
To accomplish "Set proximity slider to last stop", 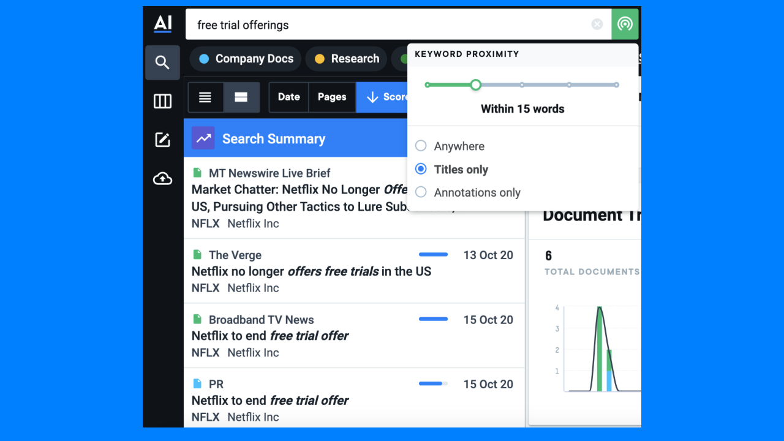I will 616,85.
